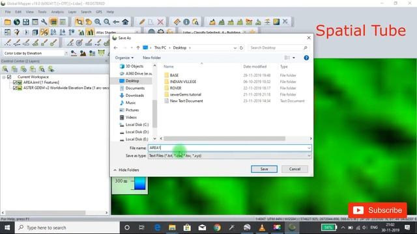Select the INDIAN VILLEGE folder
417x234 pixels.
(183, 82)
